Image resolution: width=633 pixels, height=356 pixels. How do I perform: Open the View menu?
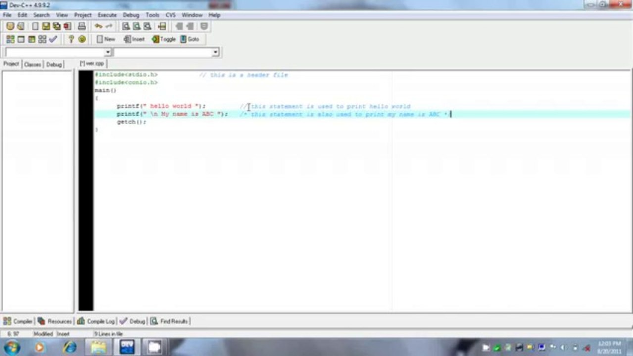tap(62, 15)
